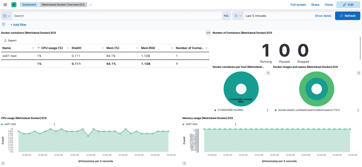This screenshot has width=362, height=167.
Task: Expand Mem (%) column header menu
Action: coord(138,48)
